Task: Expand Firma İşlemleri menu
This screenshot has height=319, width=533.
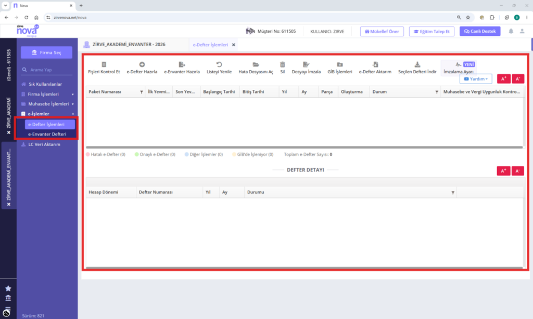Action: coord(47,94)
